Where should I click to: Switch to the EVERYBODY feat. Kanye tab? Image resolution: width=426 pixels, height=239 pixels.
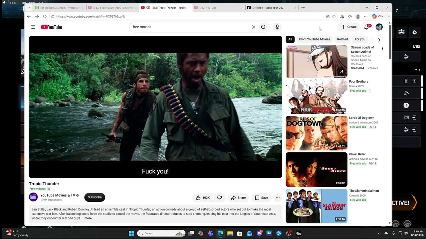tap(112, 8)
